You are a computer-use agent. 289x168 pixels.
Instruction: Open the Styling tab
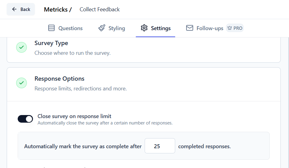[117, 28]
